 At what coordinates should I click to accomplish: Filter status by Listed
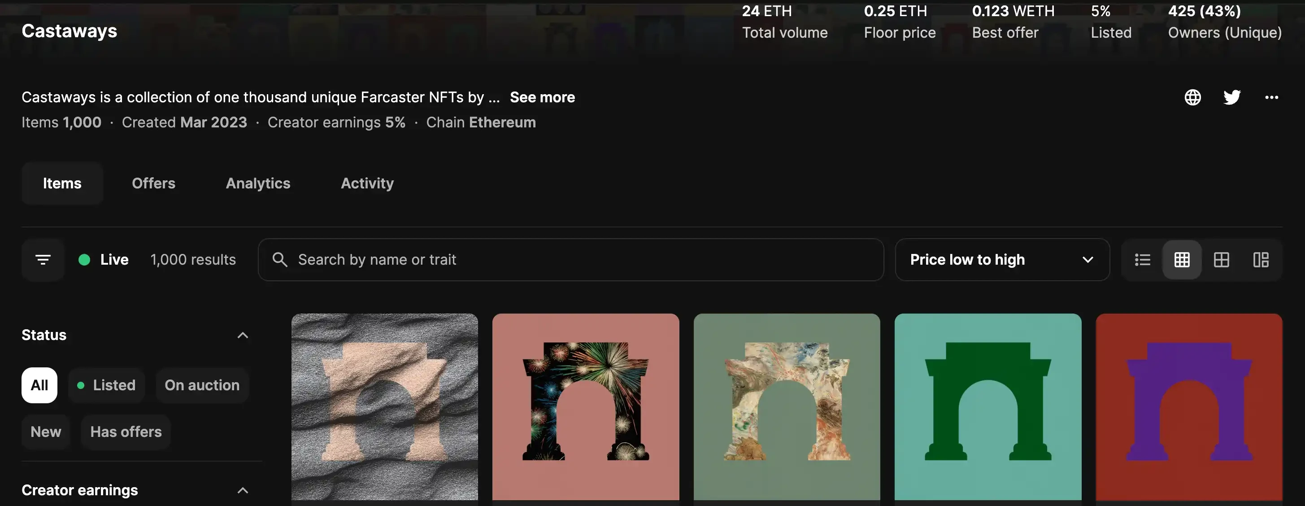(x=106, y=385)
